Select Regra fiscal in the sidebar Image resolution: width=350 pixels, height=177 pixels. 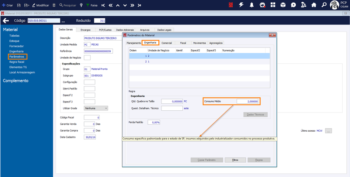pyautogui.click(x=17, y=62)
